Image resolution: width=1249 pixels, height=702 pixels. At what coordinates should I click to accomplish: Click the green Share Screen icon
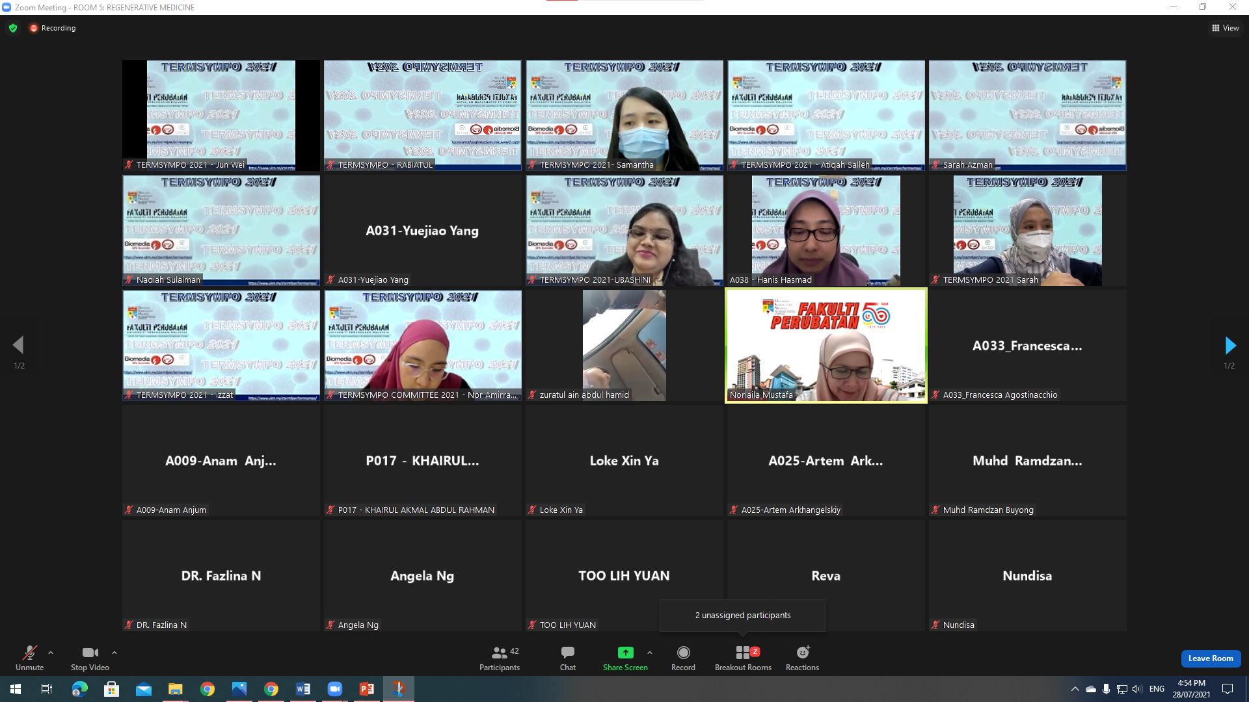tap(624, 653)
